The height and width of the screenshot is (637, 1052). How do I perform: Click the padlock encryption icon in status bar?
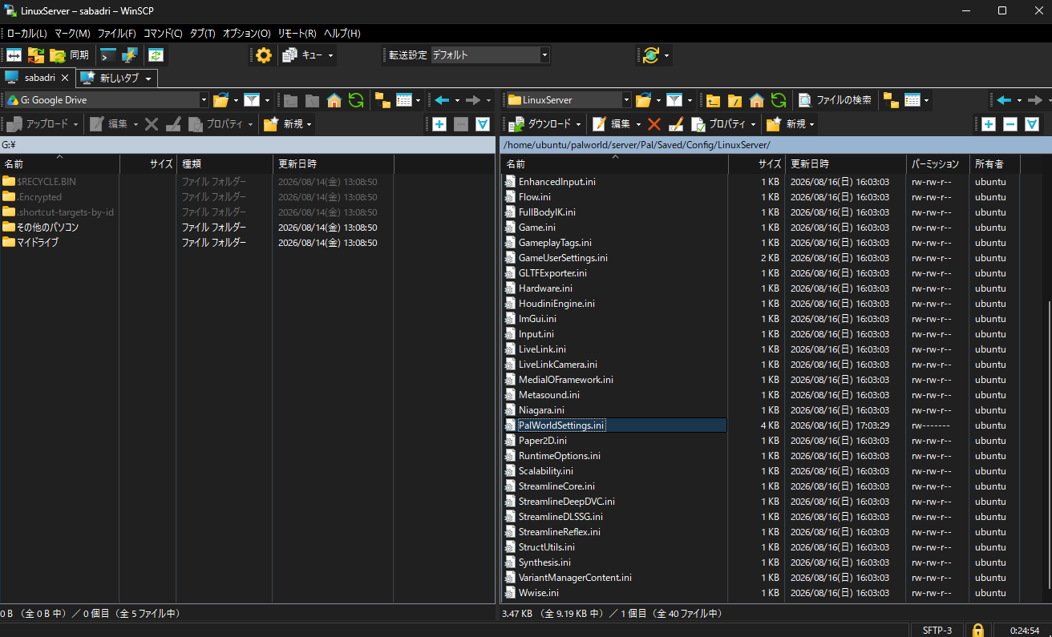[x=977, y=630]
